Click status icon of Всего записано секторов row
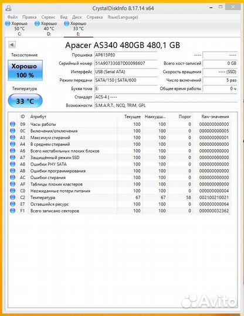 point(12,211)
